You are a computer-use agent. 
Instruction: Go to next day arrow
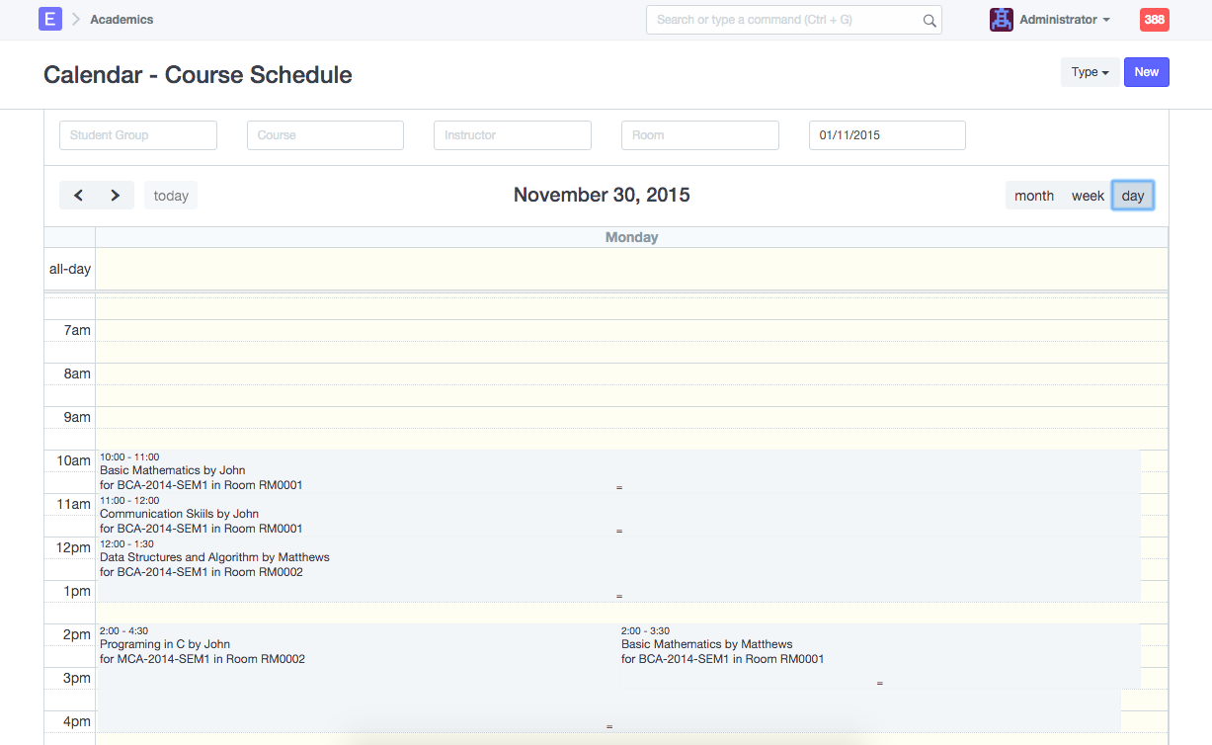tap(115, 196)
